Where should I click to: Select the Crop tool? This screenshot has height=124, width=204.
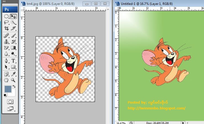pos(6,28)
